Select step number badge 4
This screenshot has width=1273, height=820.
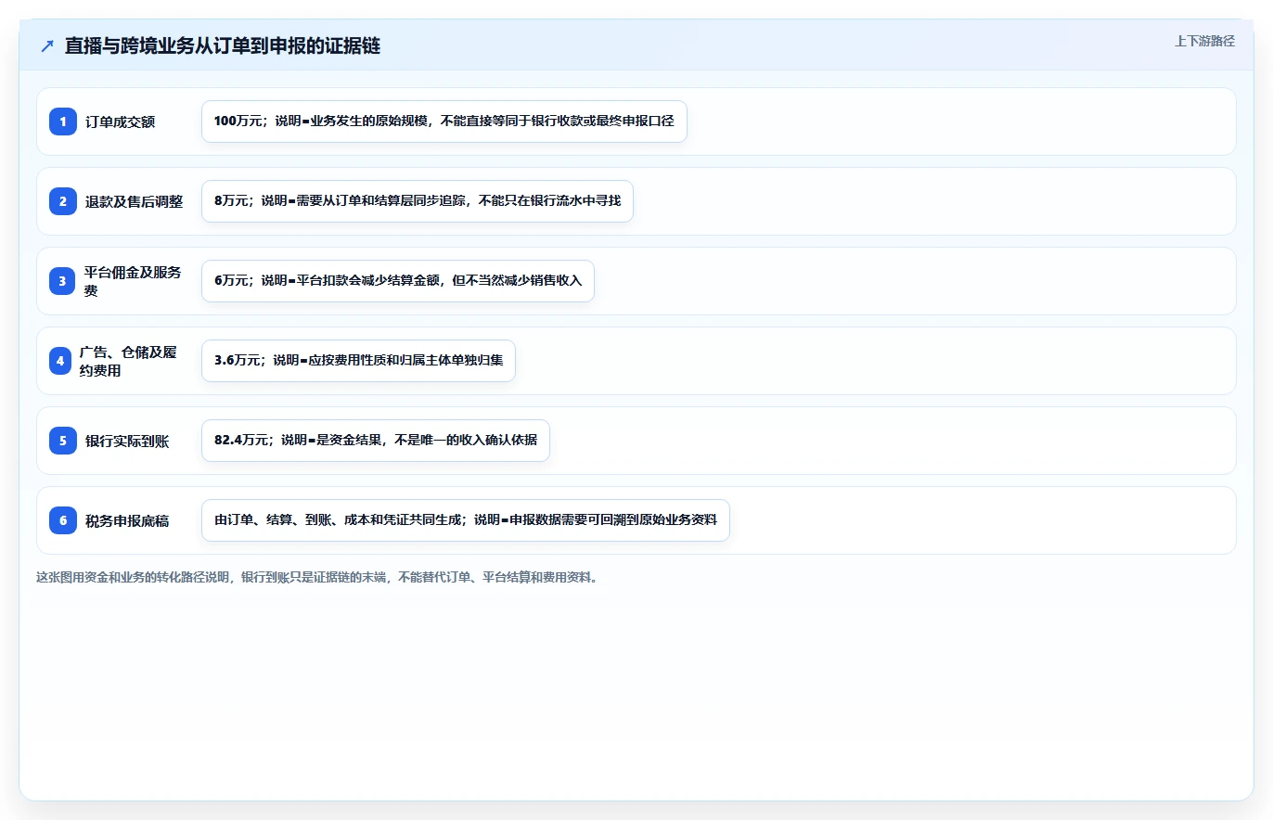[x=60, y=361]
